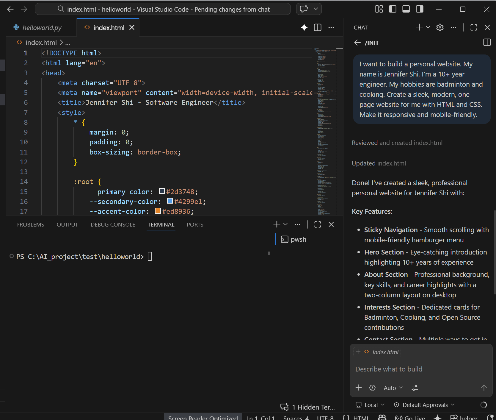Go back with the title bar arrow
496x420 pixels.
coord(10,9)
